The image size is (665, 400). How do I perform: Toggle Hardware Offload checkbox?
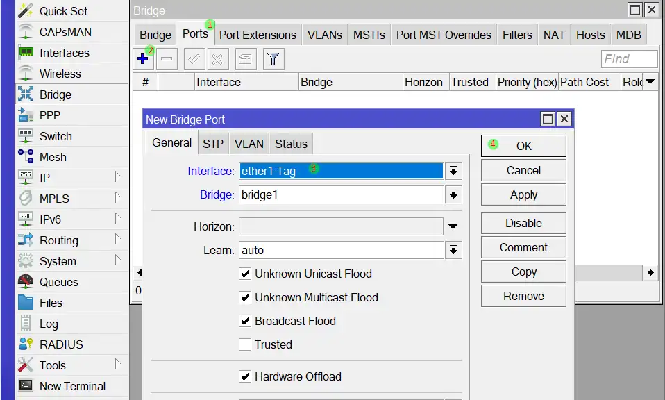tap(245, 376)
